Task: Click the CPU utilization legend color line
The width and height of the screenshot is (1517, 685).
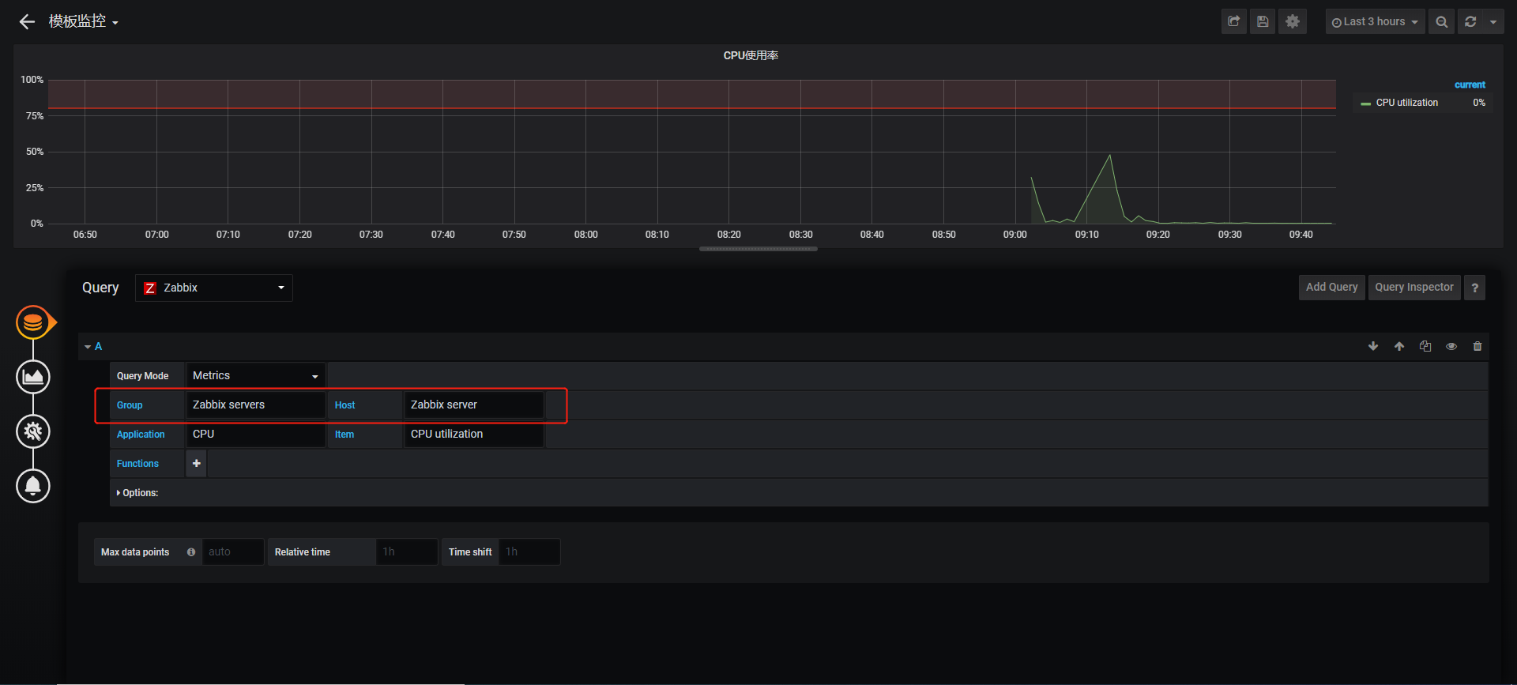Action: (x=1366, y=104)
